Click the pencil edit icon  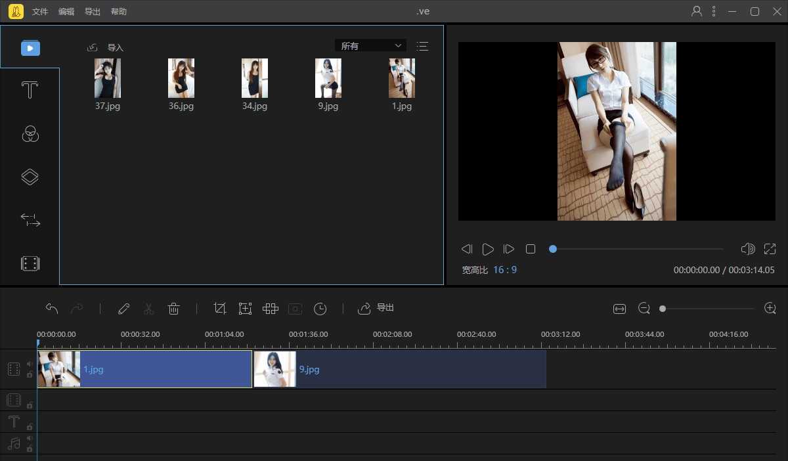pos(123,308)
